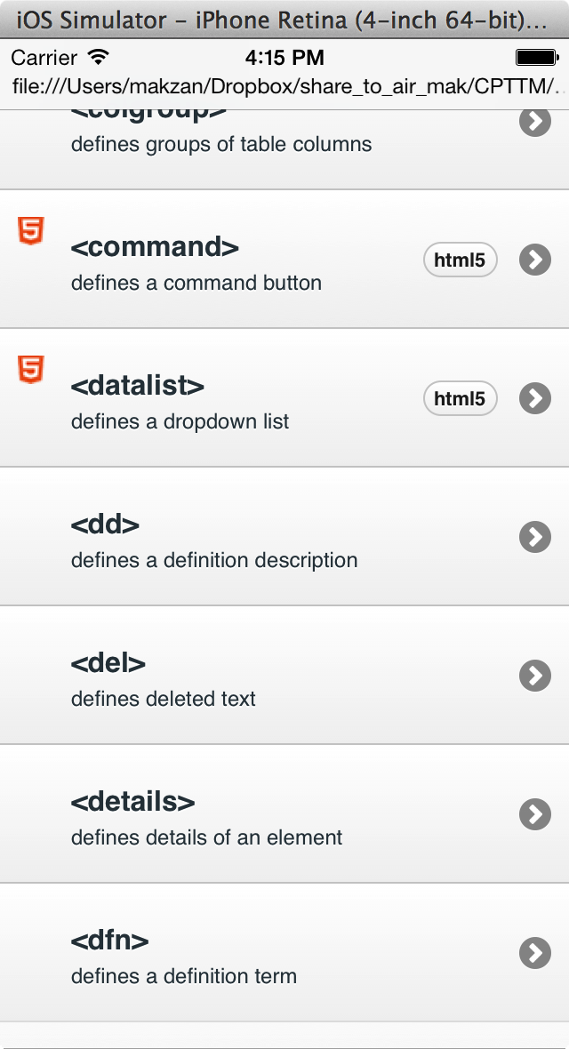Expand the dfn row via its chevron

(534, 952)
